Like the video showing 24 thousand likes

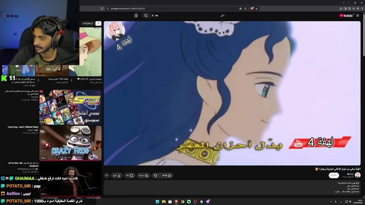click(x=167, y=176)
